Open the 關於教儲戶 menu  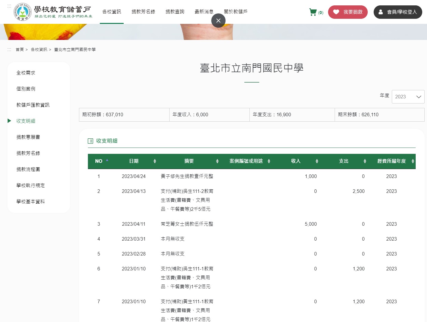coord(236,12)
